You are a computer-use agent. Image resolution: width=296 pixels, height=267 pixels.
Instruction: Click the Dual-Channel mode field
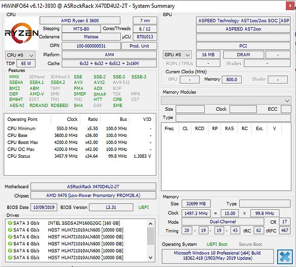point(223,222)
